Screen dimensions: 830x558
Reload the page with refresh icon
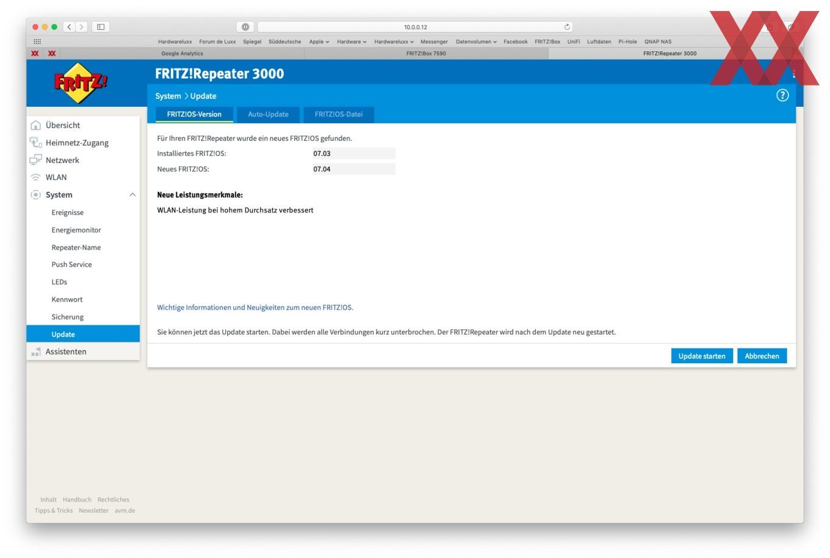pos(567,27)
